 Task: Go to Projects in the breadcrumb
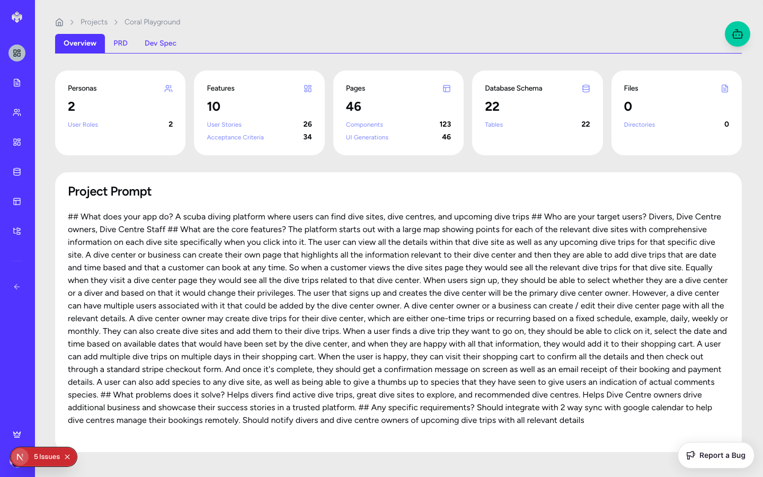click(x=94, y=22)
